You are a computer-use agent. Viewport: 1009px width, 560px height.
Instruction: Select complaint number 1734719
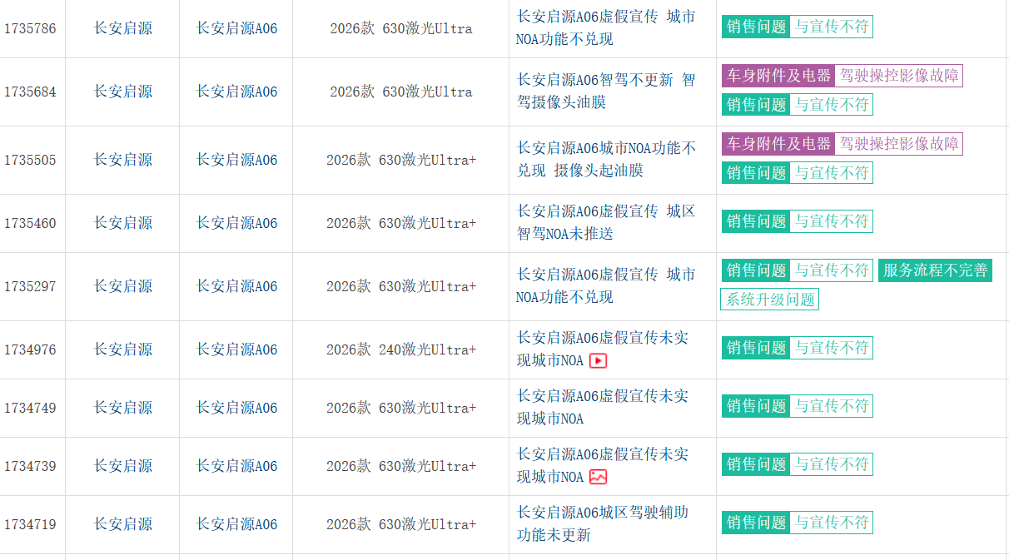point(30,524)
